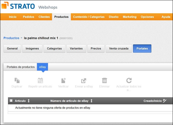Open the Ayuda menu
The width and height of the screenshot is (173, 125).
coord(166,17)
